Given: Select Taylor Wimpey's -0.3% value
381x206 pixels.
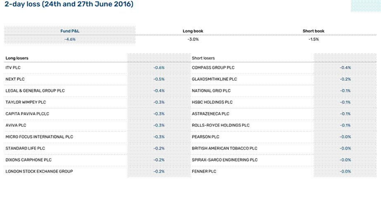Looking at the screenshot, I should 159,102.
